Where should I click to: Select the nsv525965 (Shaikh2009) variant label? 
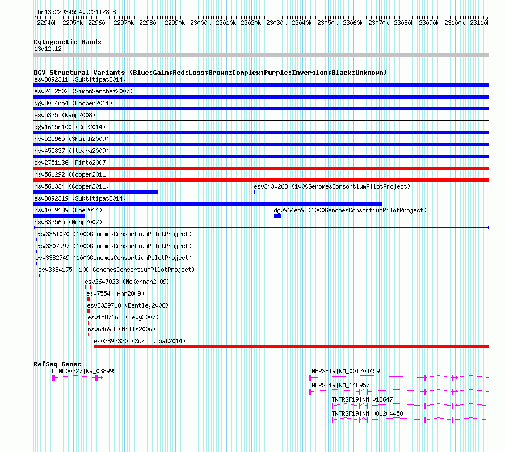point(71,139)
